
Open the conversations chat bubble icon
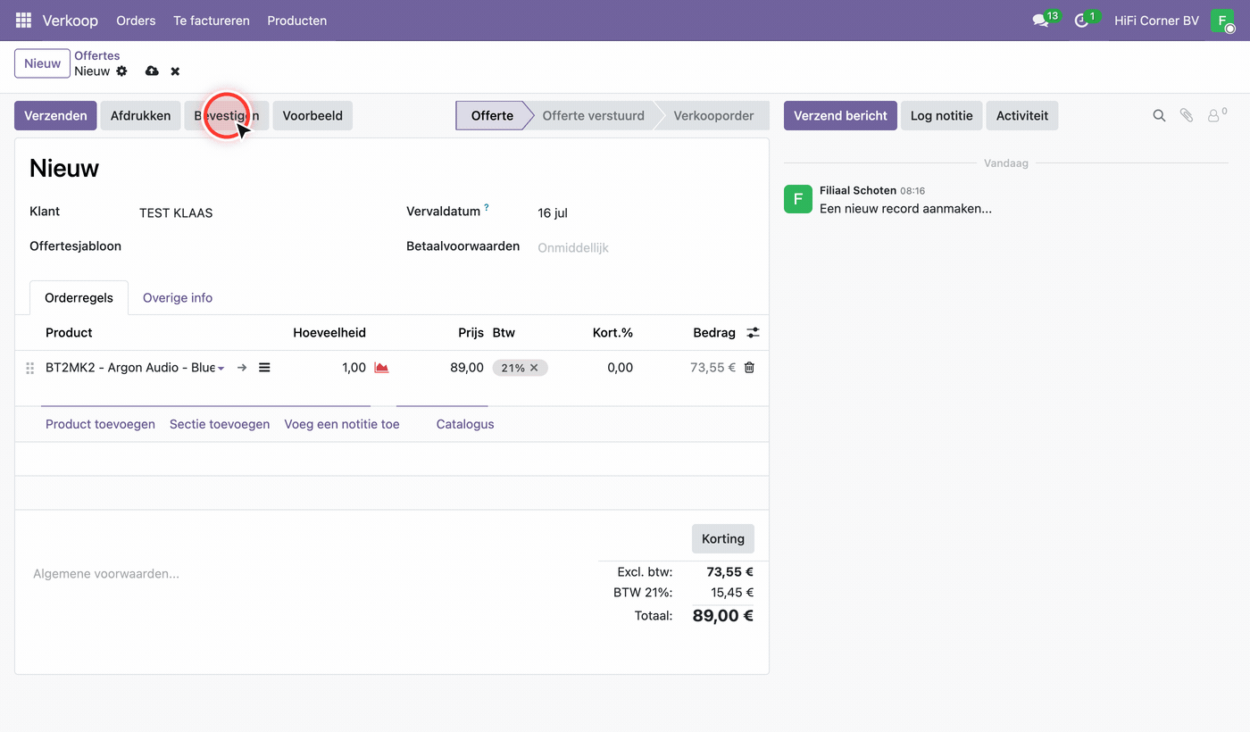1040,21
